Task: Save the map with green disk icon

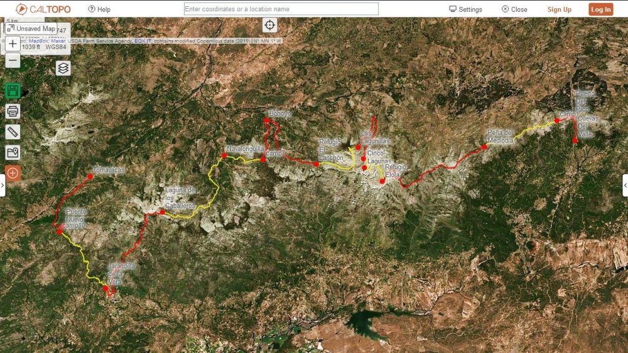Action: point(13,90)
